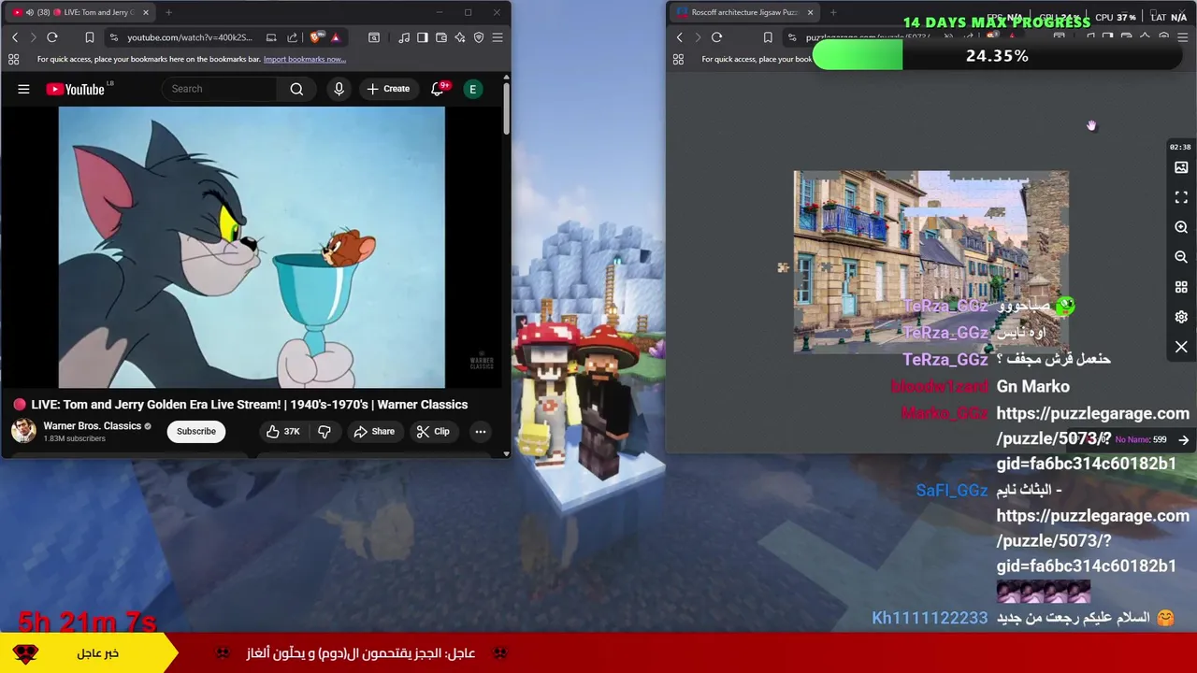Open puzzle settings gear
This screenshot has width=1197, height=673.
coord(1181,317)
